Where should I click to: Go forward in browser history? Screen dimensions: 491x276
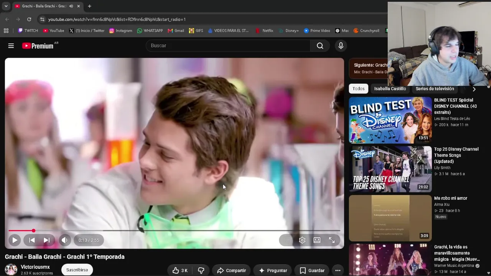click(x=18, y=19)
